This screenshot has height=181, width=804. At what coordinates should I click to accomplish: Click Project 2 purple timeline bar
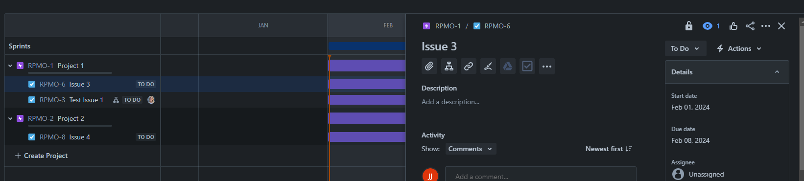[367, 118]
